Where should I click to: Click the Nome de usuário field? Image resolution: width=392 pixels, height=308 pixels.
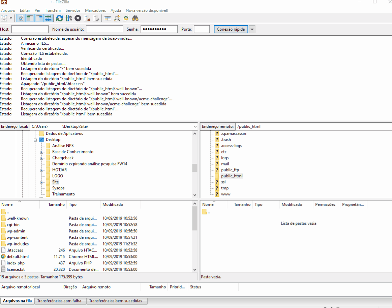point(104,29)
